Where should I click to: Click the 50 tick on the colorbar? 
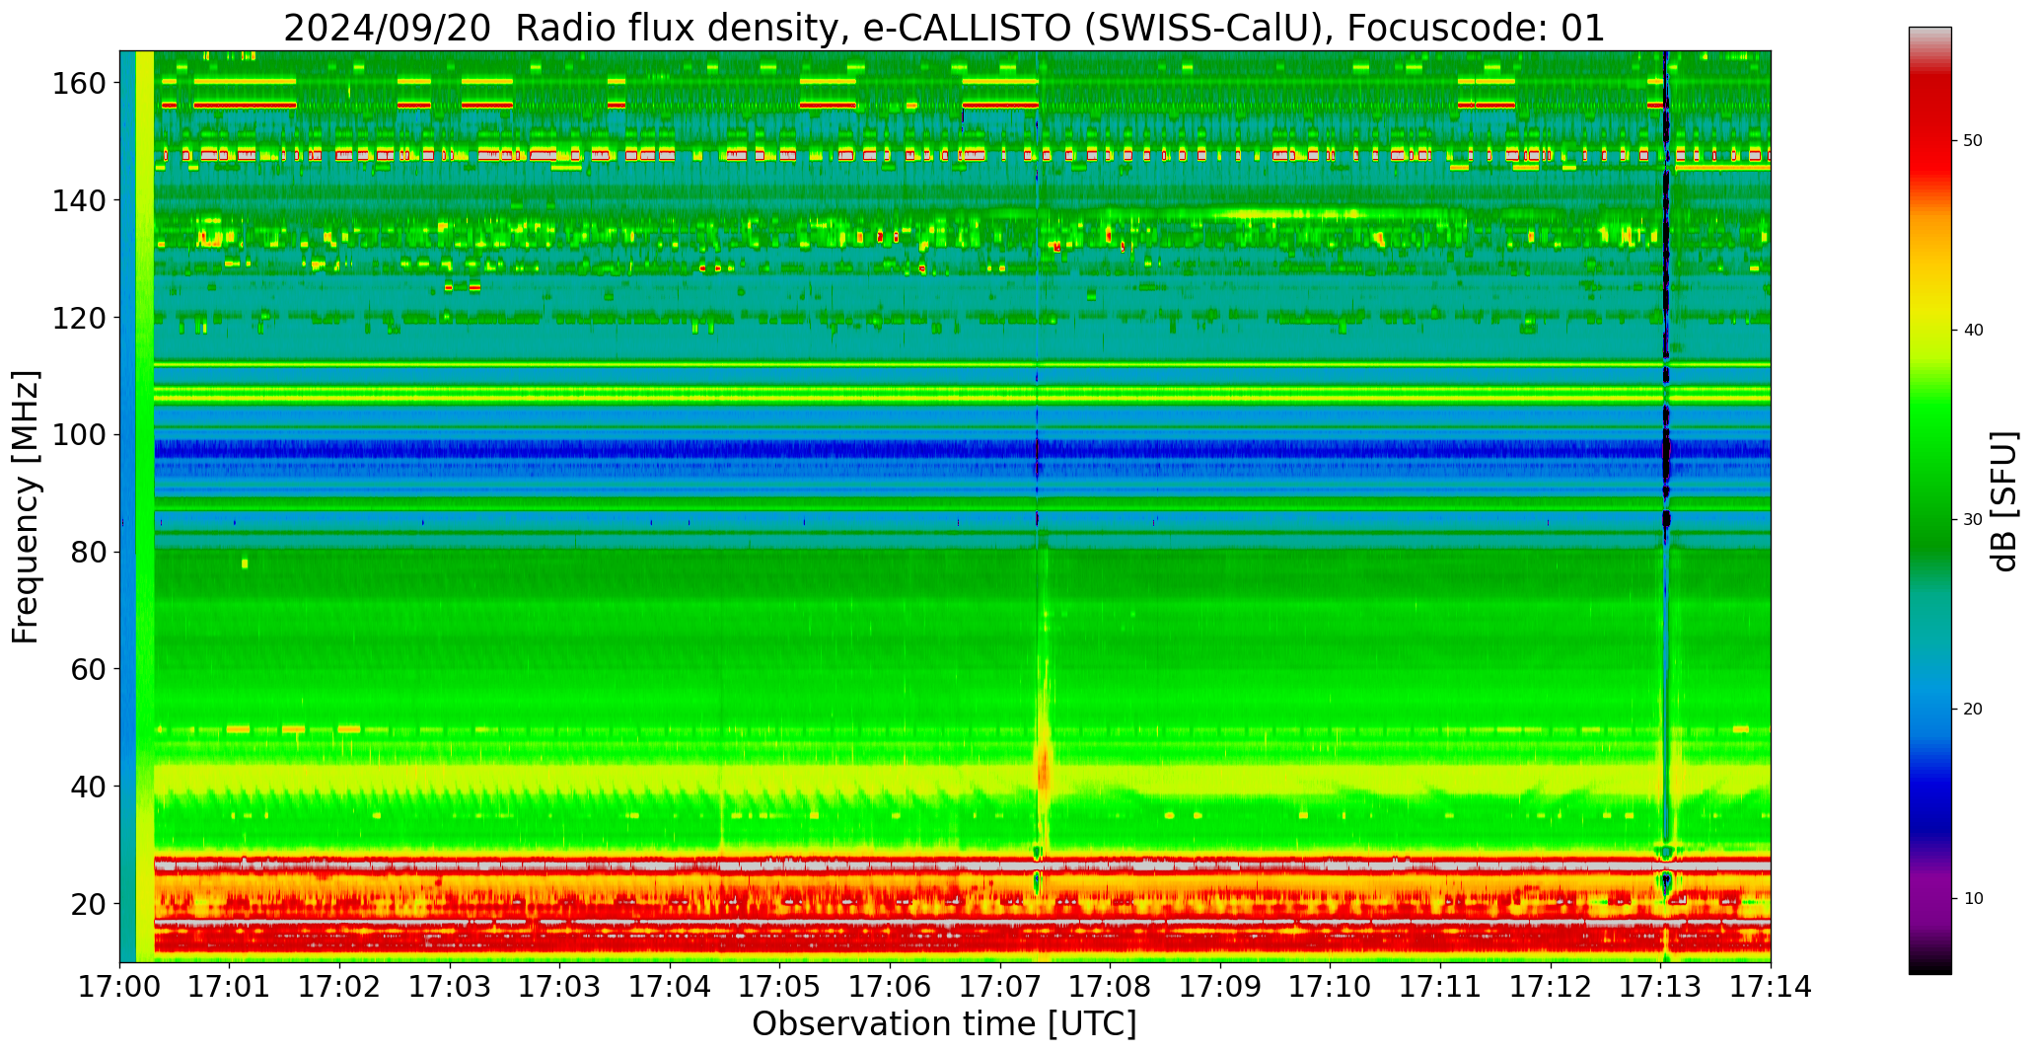[x=1973, y=141]
